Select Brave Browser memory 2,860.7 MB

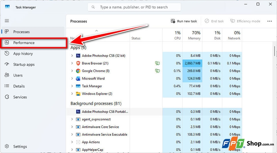pos(193,63)
